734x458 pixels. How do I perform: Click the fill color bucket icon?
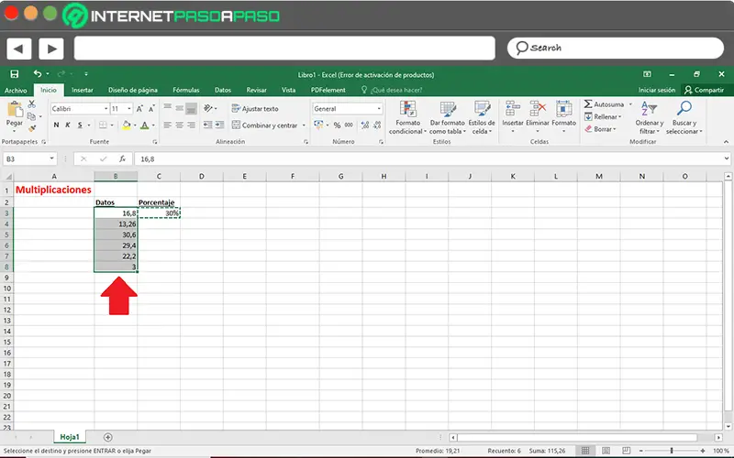(126, 125)
